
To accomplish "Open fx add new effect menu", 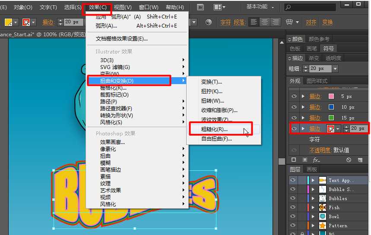I will [316, 160].
